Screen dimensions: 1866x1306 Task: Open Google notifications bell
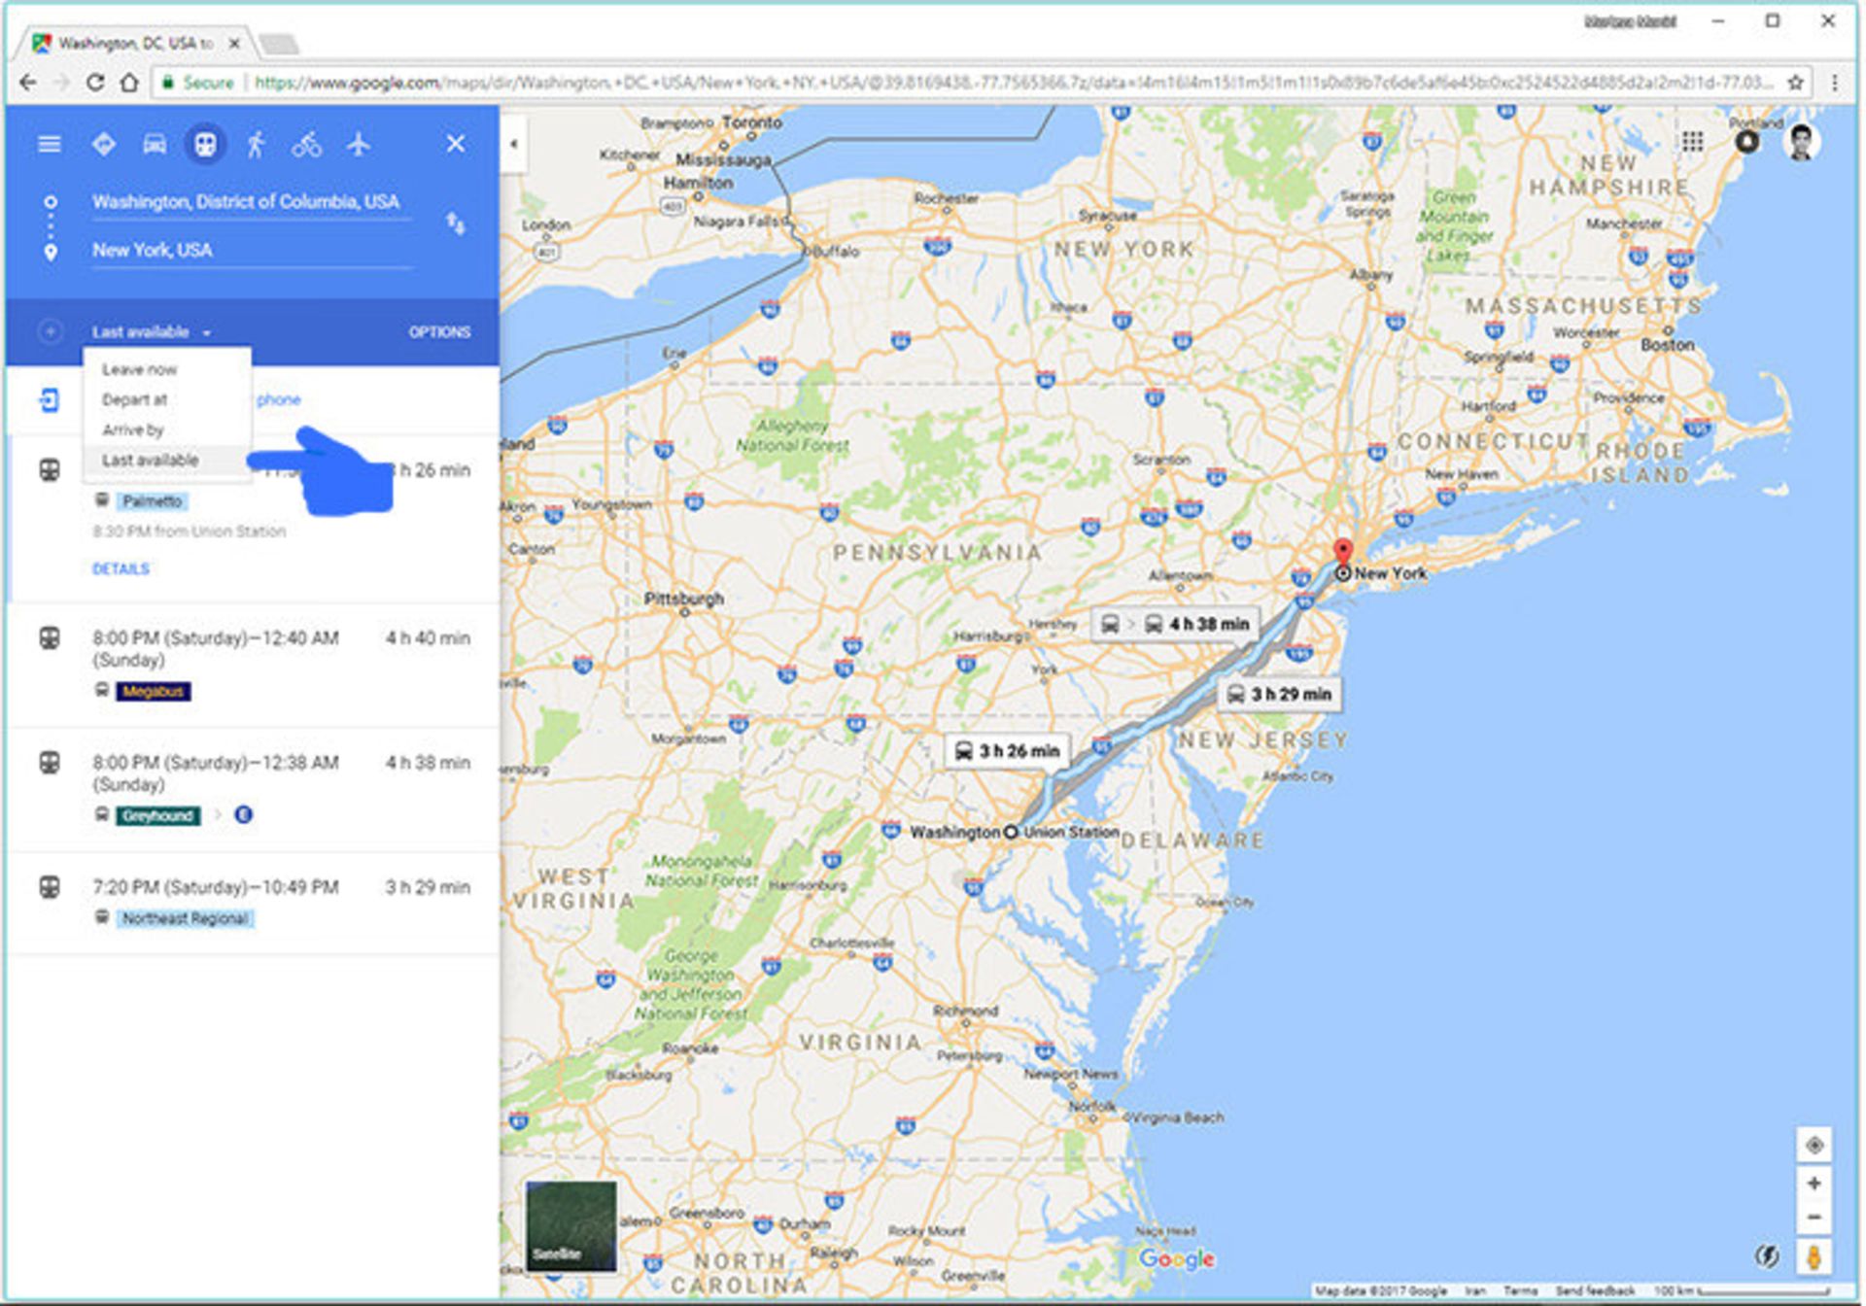(1747, 142)
